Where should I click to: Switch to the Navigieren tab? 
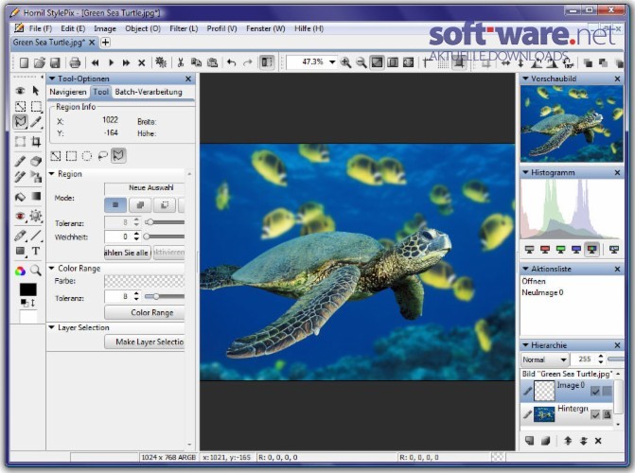[x=67, y=92]
